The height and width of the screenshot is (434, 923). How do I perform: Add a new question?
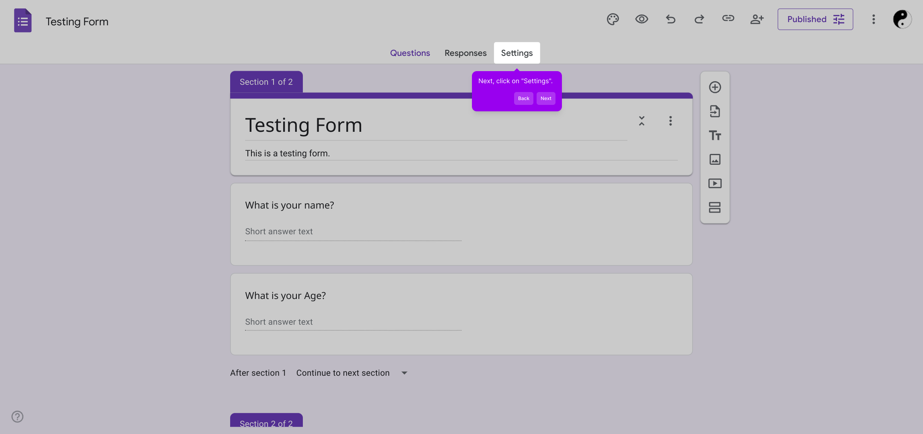(x=715, y=87)
